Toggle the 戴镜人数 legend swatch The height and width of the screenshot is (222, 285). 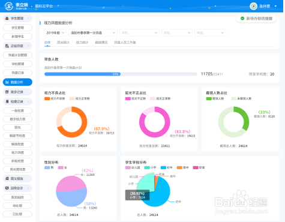(x=209, y=98)
